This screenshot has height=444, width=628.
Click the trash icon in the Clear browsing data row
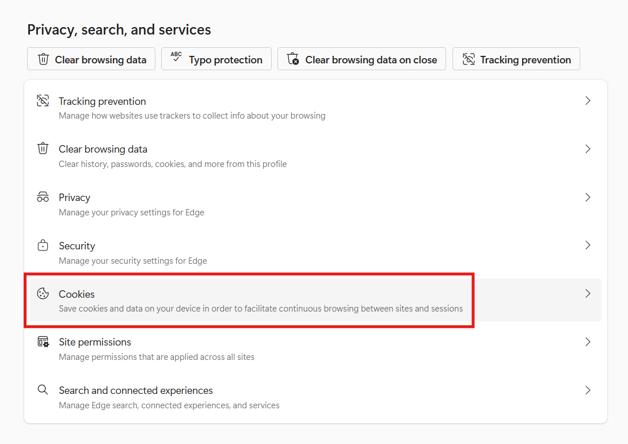pyautogui.click(x=43, y=149)
